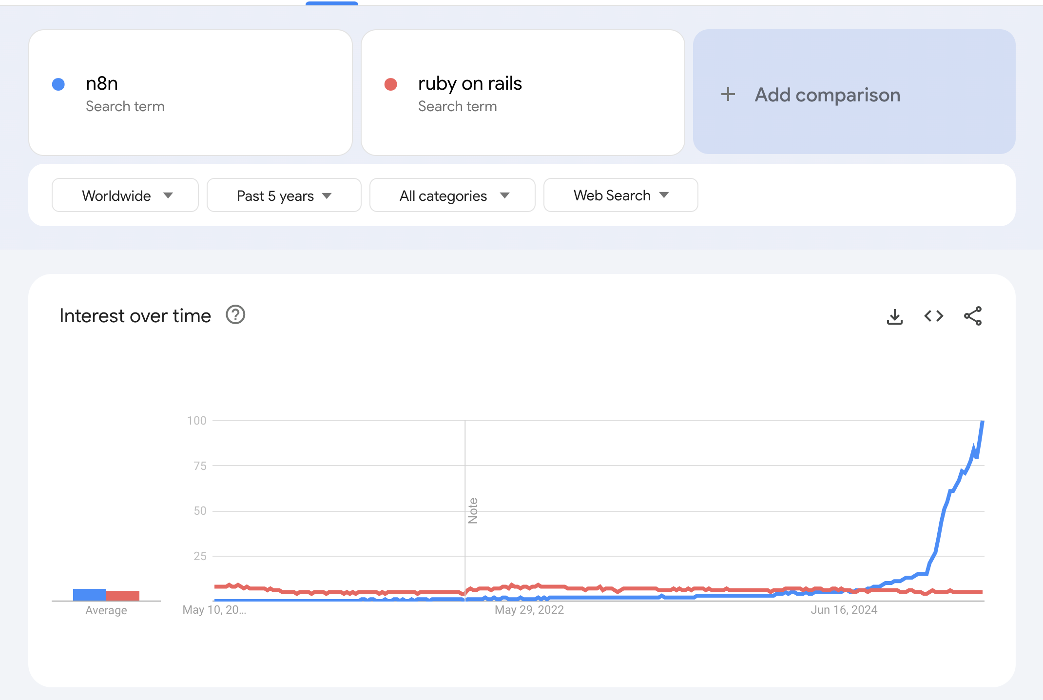Open the Interest over time help icon

click(235, 315)
